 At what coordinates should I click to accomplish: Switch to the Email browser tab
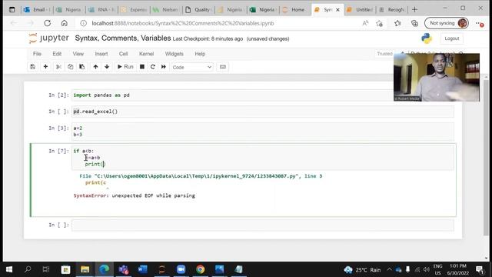(x=37, y=10)
